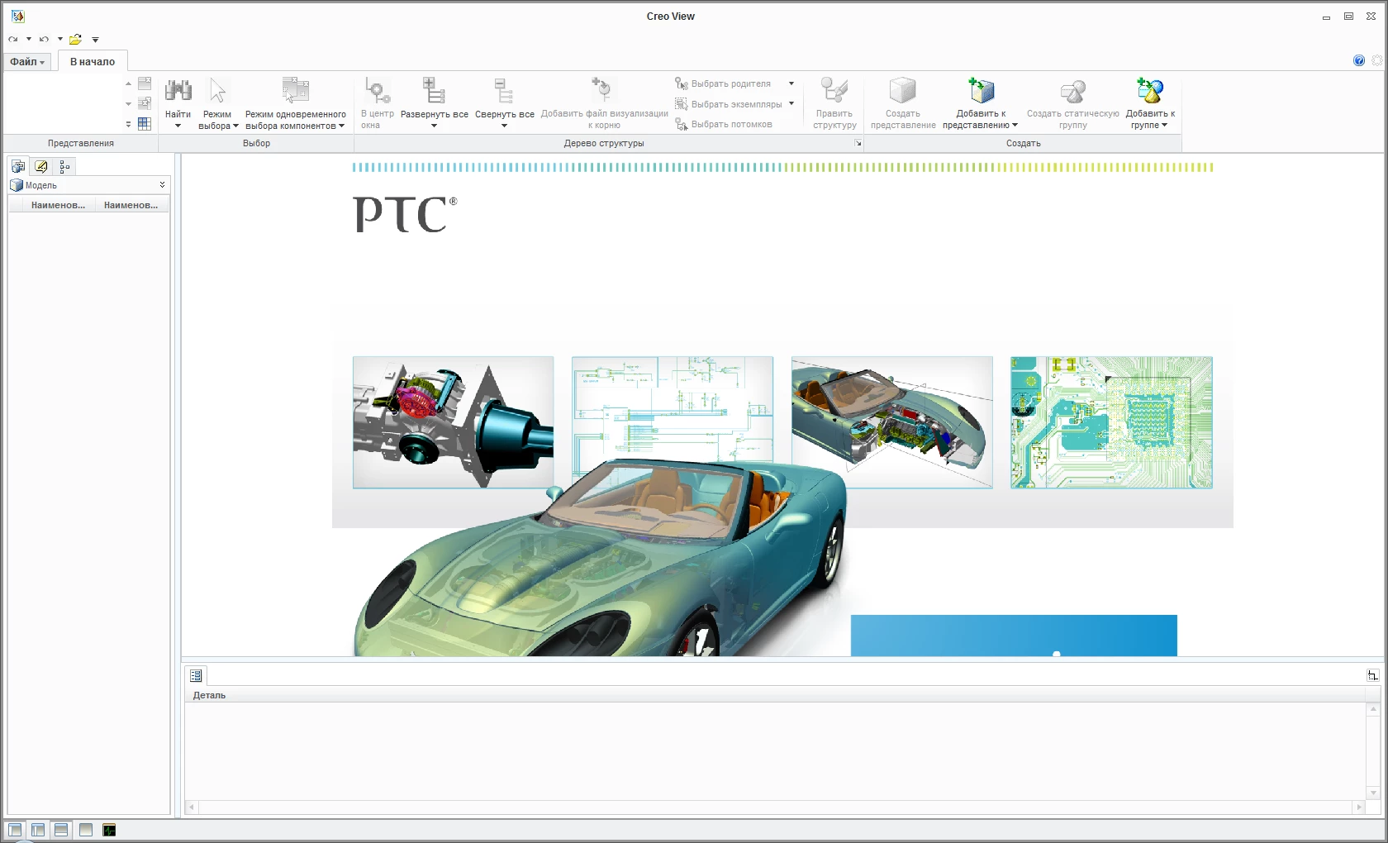Open undo history dropdown arrow
The image size is (1388, 843).
point(59,39)
